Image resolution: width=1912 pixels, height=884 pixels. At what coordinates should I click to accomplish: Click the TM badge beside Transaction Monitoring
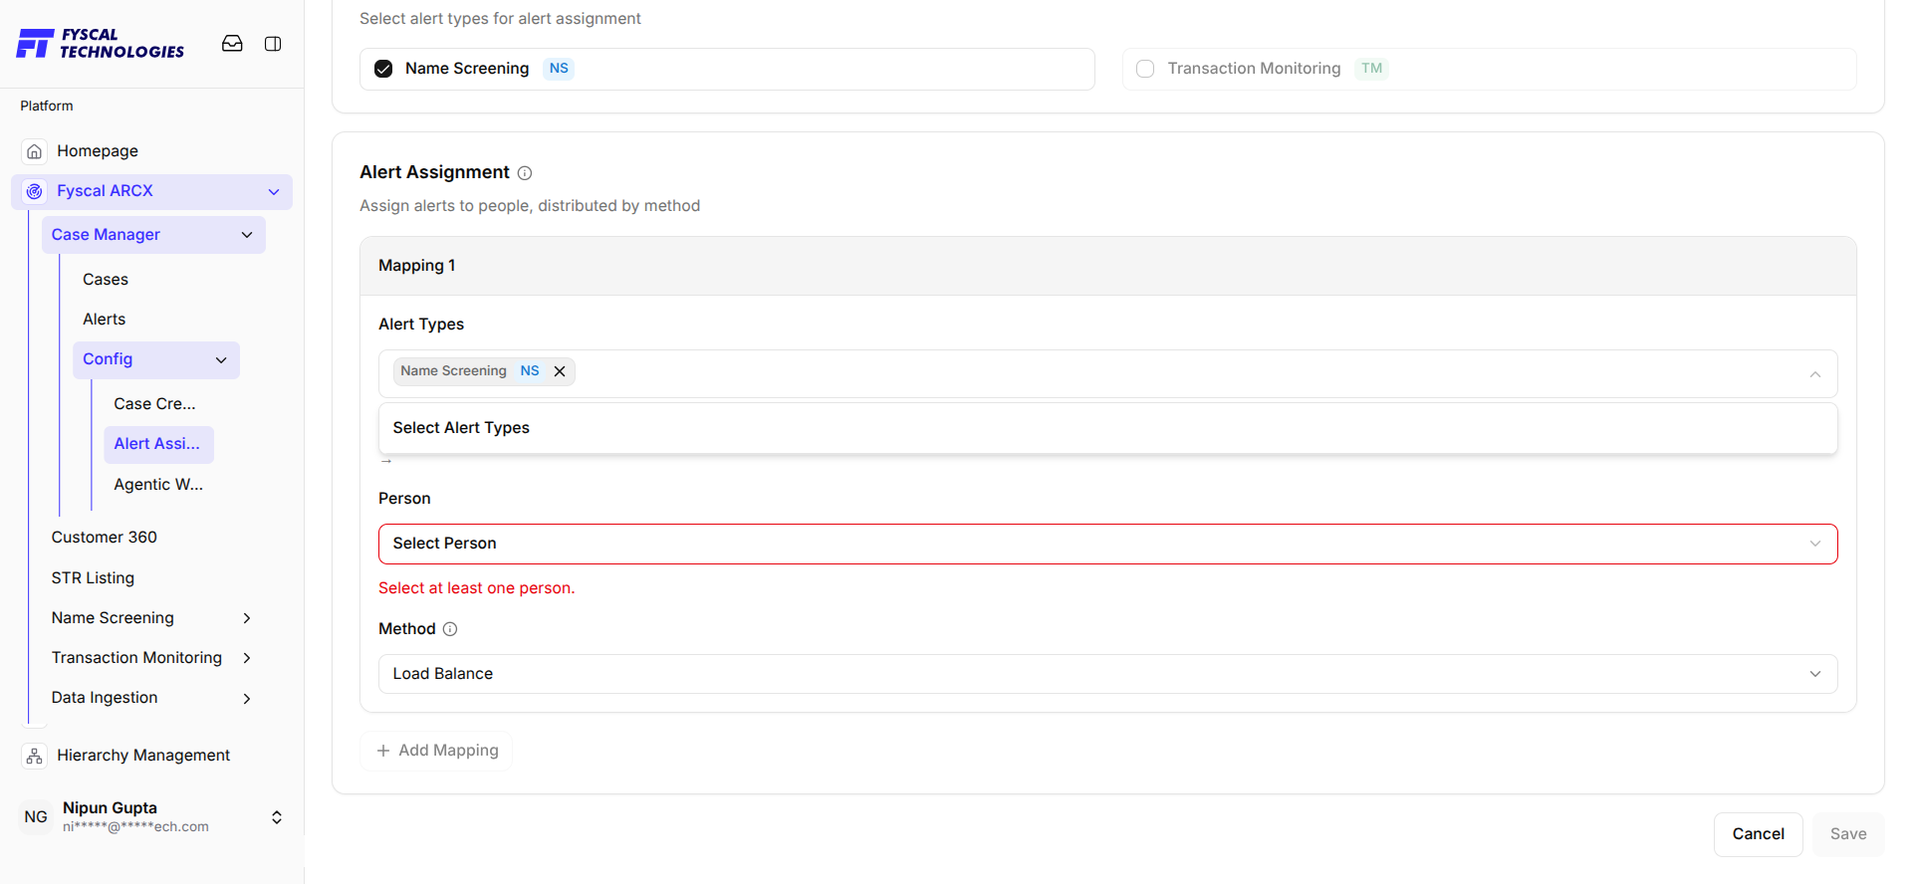click(1371, 69)
